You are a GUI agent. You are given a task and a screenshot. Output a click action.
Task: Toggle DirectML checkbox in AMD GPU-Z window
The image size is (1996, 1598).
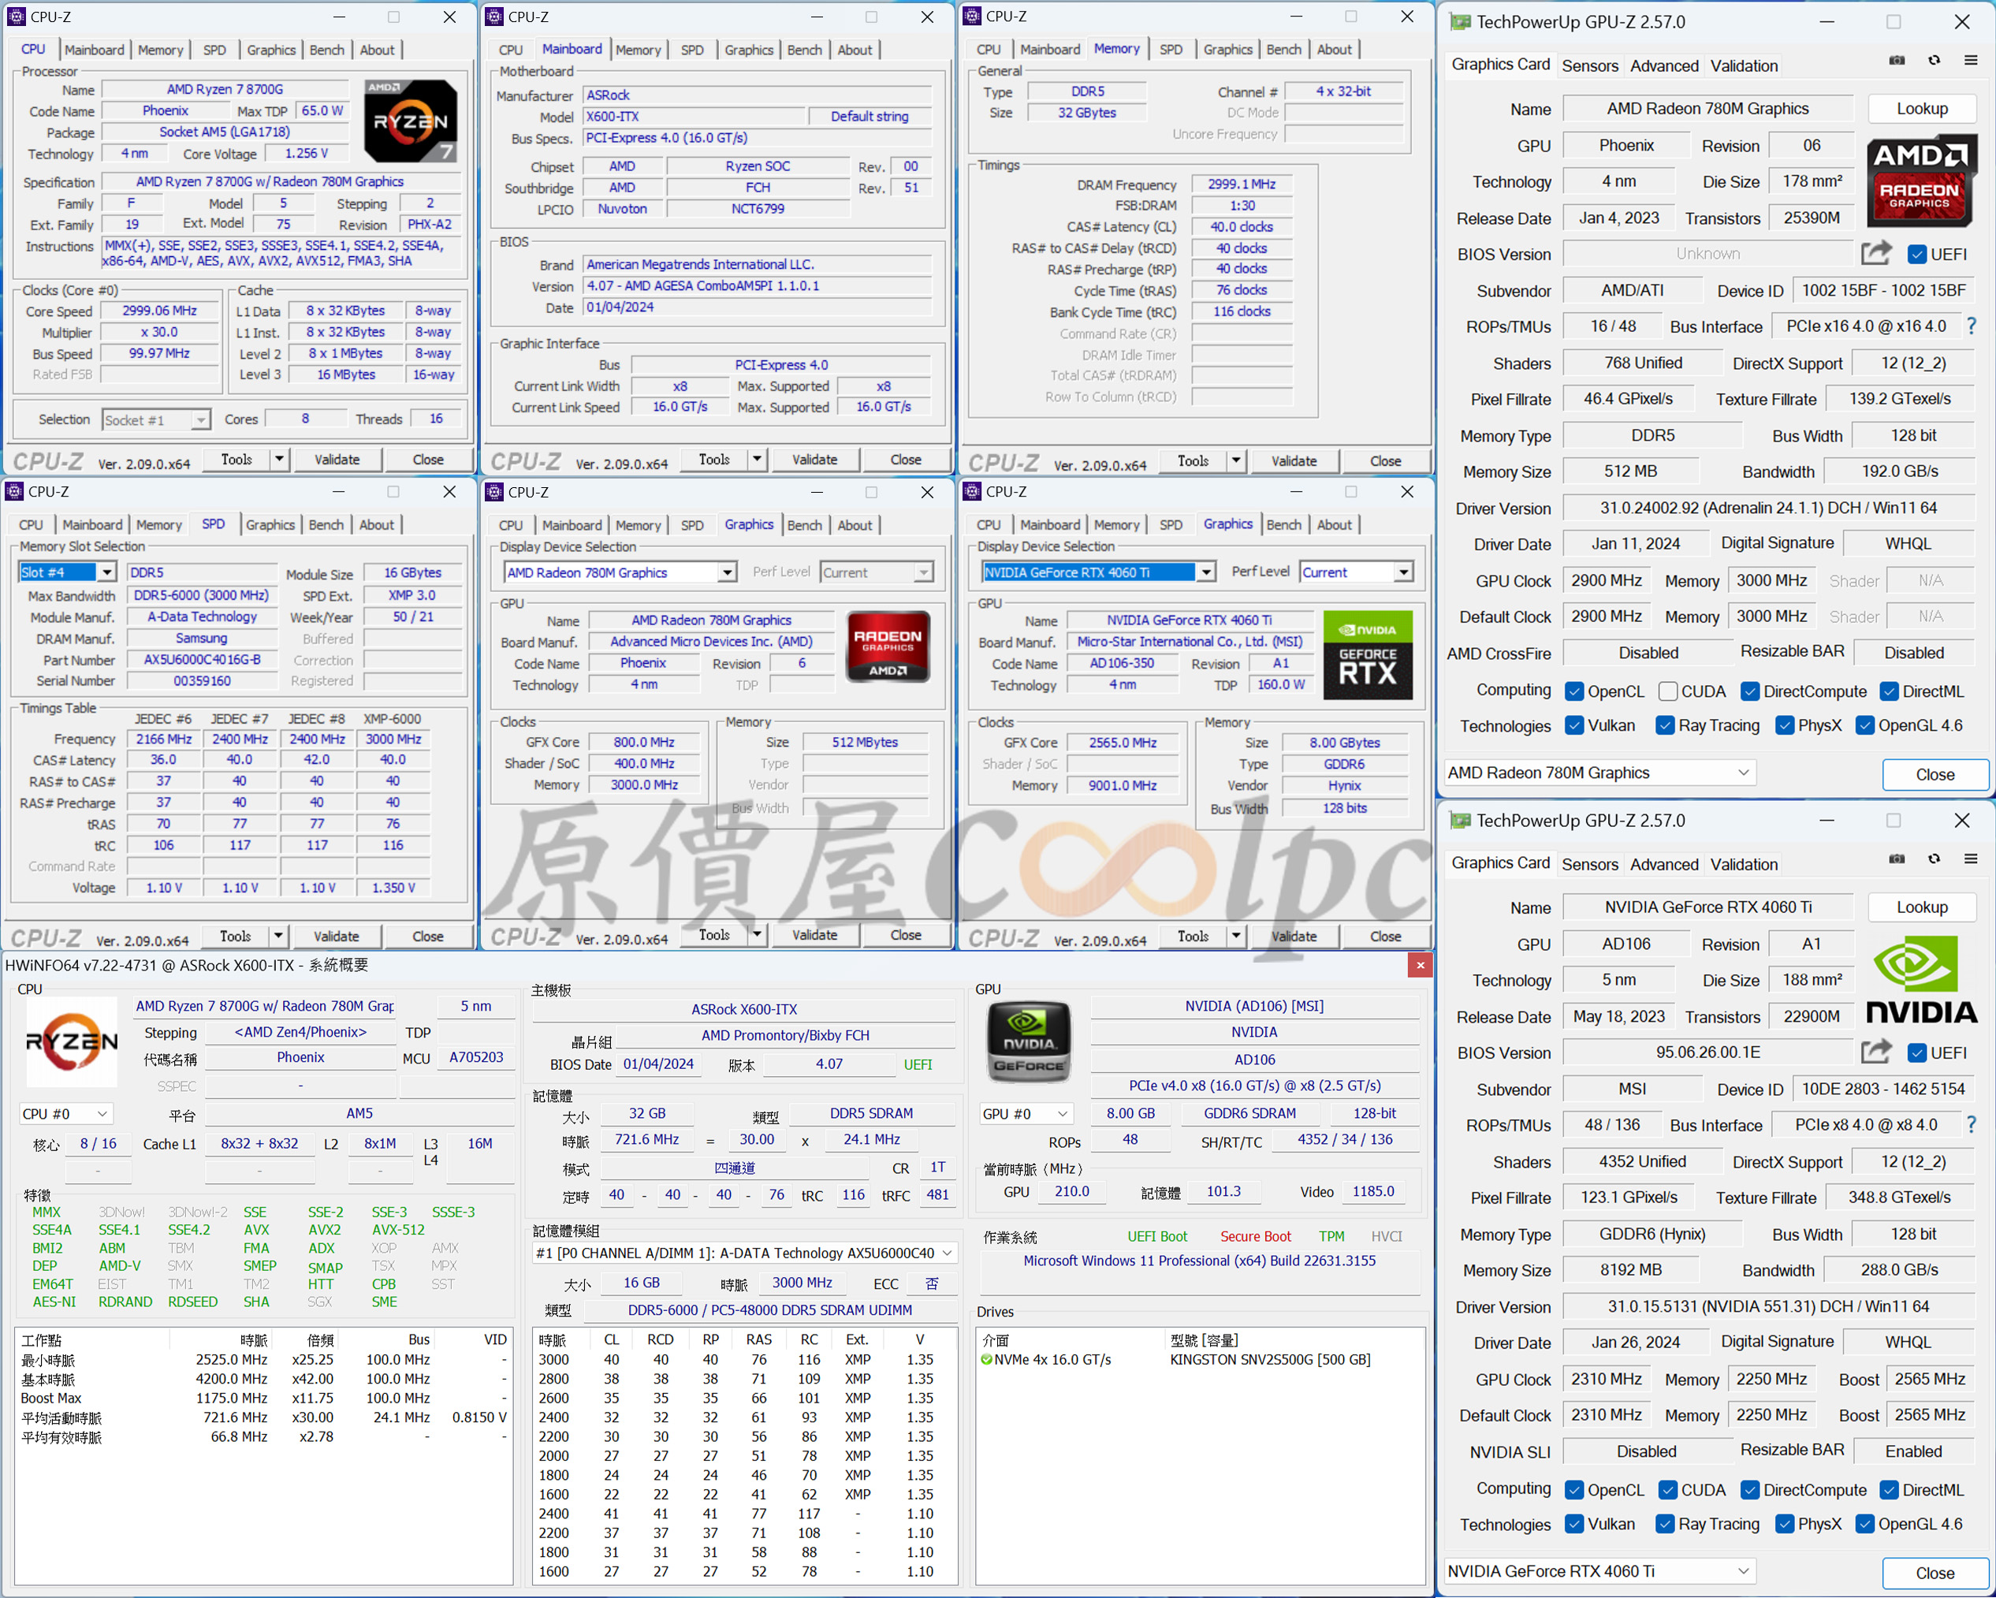[1889, 691]
